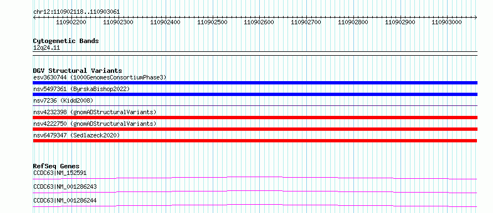The image size is (493, 213).
Task: Click the CCDC63 NM_001286244 magenta gene line
Action: pyautogui.click(x=255, y=205)
